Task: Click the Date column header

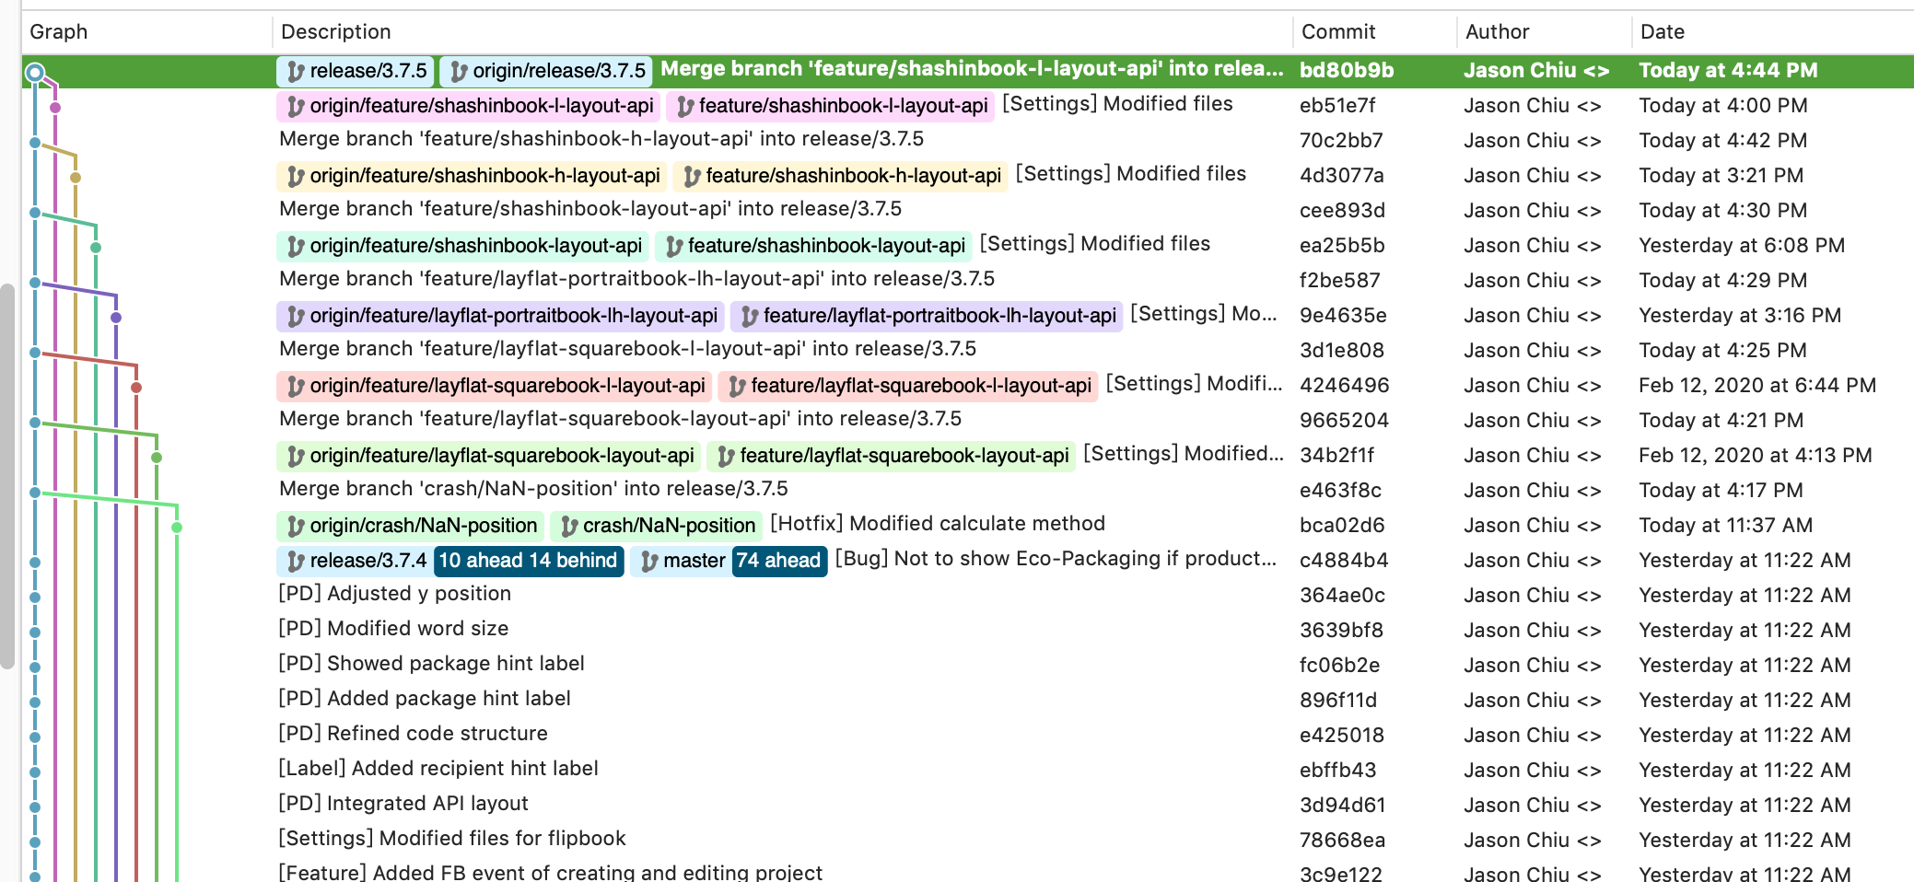Action: (1662, 32)
